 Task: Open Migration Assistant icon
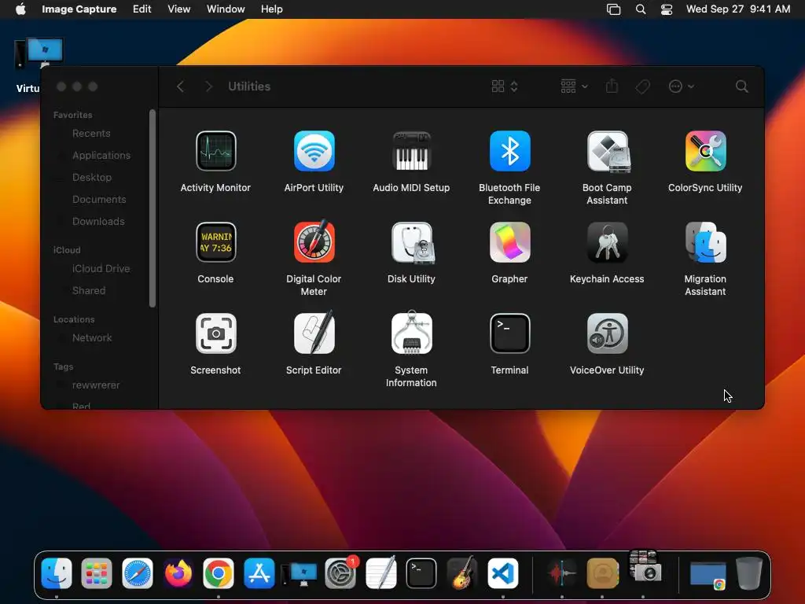click(705, 242)
